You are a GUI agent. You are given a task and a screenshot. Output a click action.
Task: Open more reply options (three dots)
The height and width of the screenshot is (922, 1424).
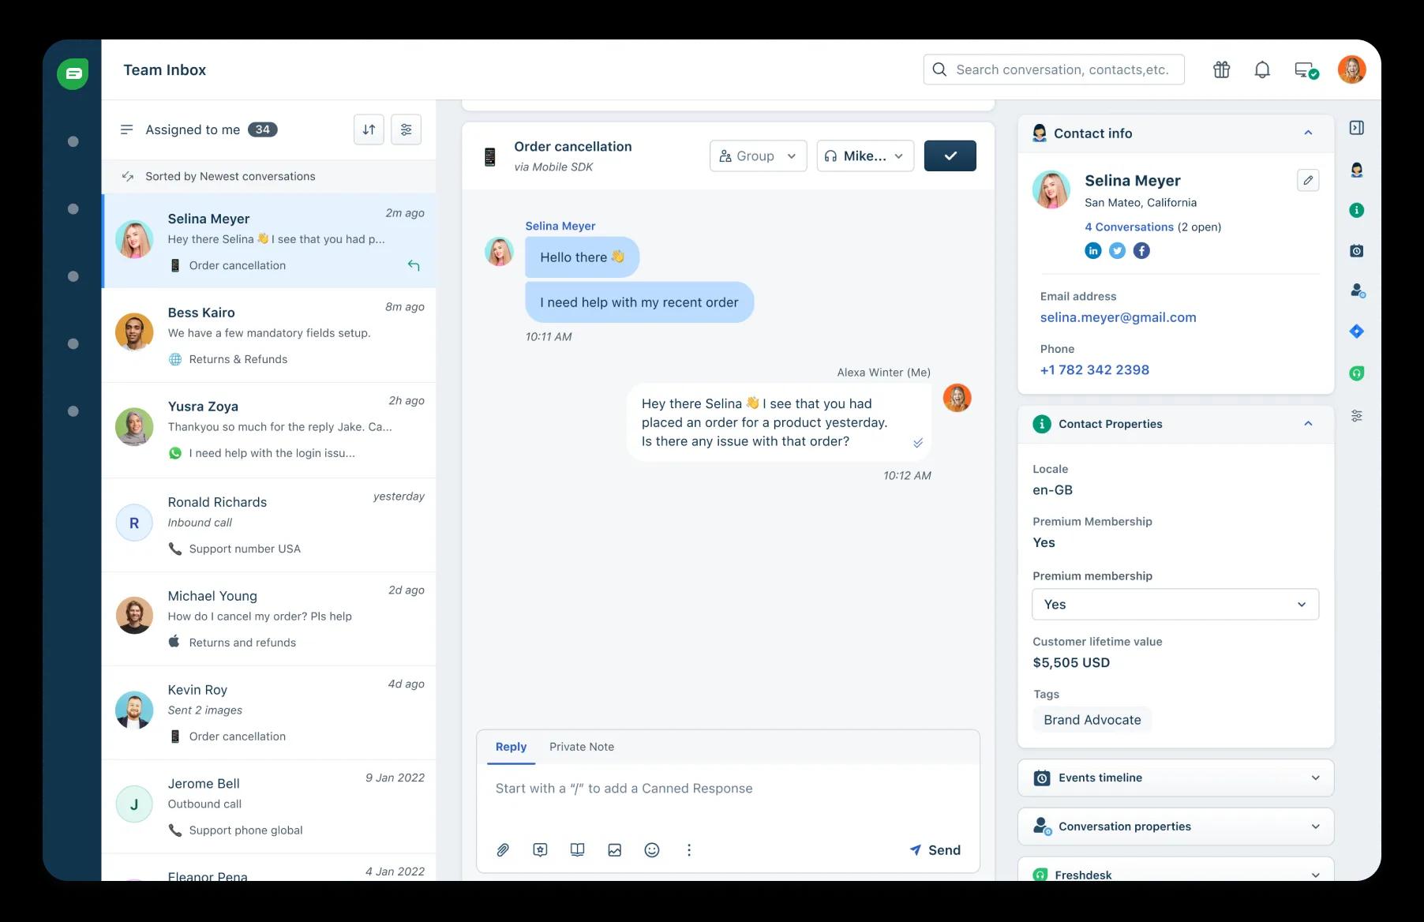[x=689, y=850]
